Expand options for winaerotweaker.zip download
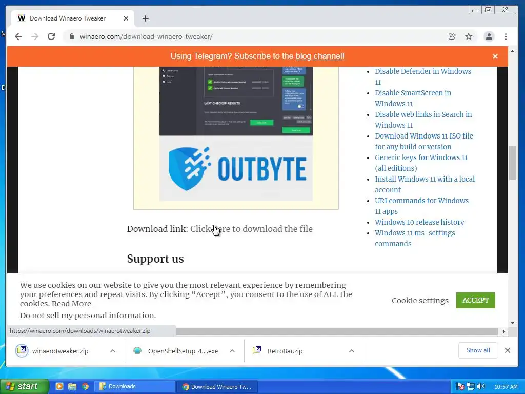This screenshot has width=525, height=394. 113,351
